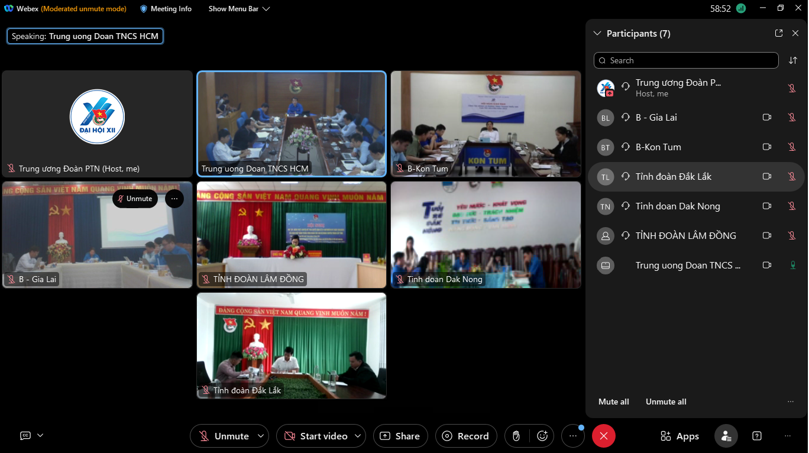Click the Mute all button

(x=613, y=402)
